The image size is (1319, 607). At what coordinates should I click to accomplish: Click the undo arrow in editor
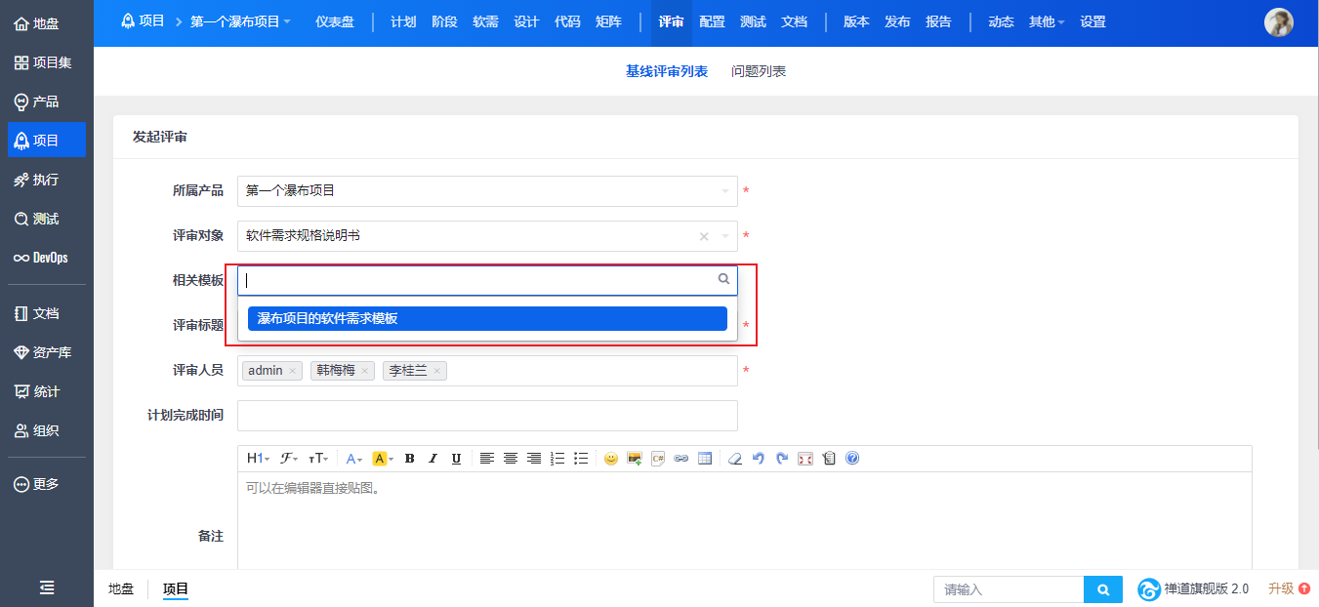(x=759, y=459)
